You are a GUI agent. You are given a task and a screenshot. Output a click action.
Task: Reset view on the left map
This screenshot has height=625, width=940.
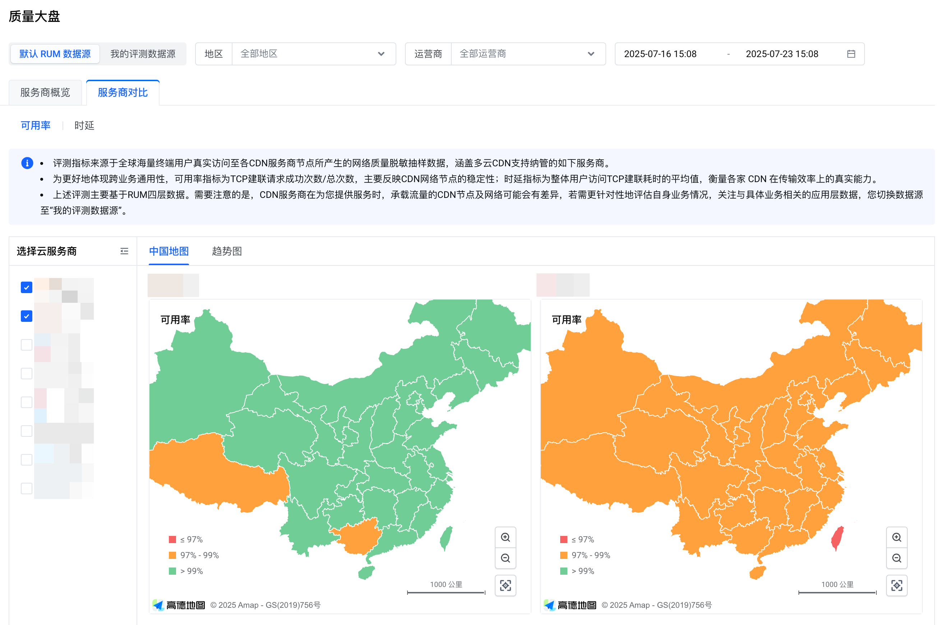click(505, 585)
